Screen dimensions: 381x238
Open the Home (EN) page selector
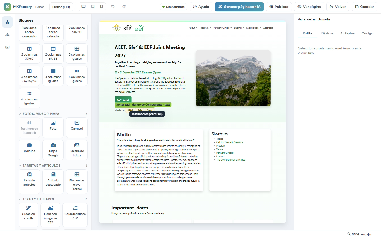coord(61,7)
